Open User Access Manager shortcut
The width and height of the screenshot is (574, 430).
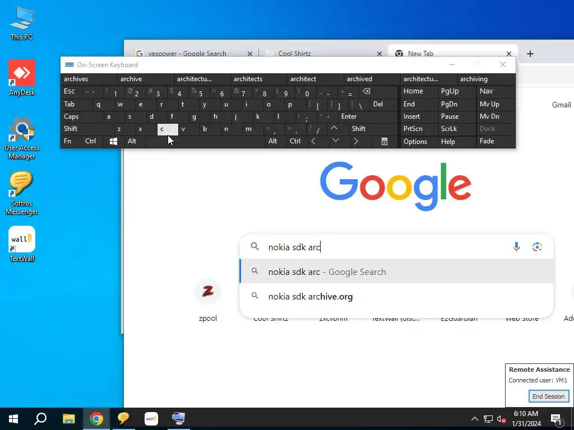tap(22, 138)
